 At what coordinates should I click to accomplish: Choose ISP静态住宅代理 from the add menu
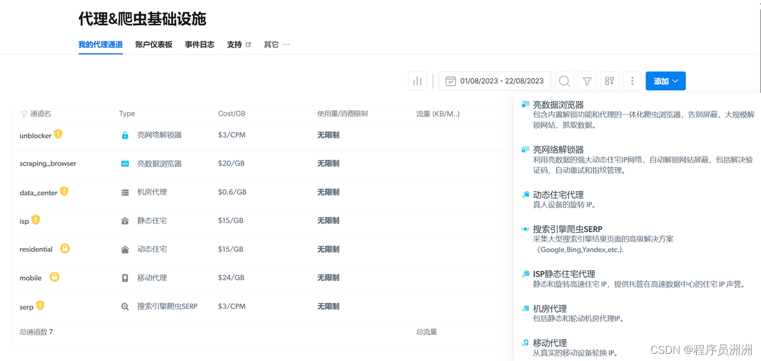(x=564, y=274)
